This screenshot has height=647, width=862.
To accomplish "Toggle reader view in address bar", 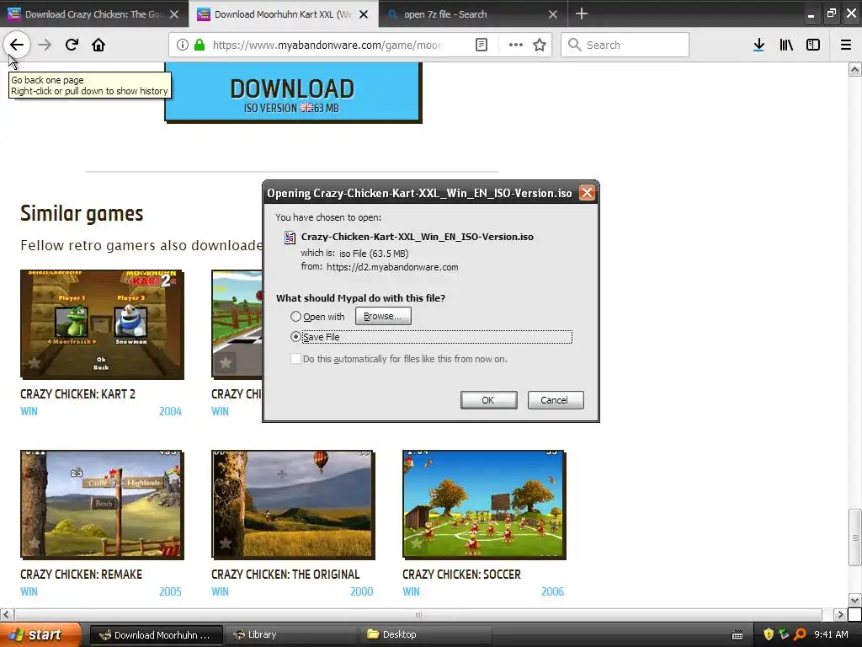I will [x=481, y=45].
